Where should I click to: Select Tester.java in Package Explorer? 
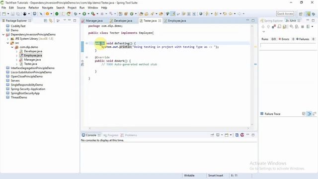click(30, 64)
